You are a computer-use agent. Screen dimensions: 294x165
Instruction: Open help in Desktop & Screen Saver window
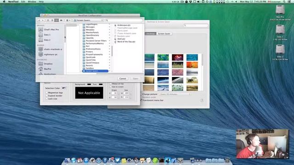coord(202,100)
